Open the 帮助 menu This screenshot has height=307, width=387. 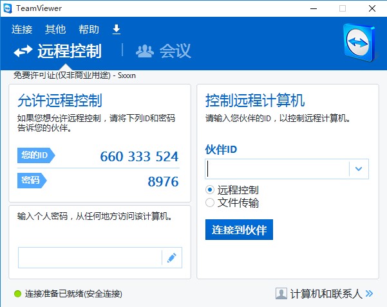[x=89, y=30]
